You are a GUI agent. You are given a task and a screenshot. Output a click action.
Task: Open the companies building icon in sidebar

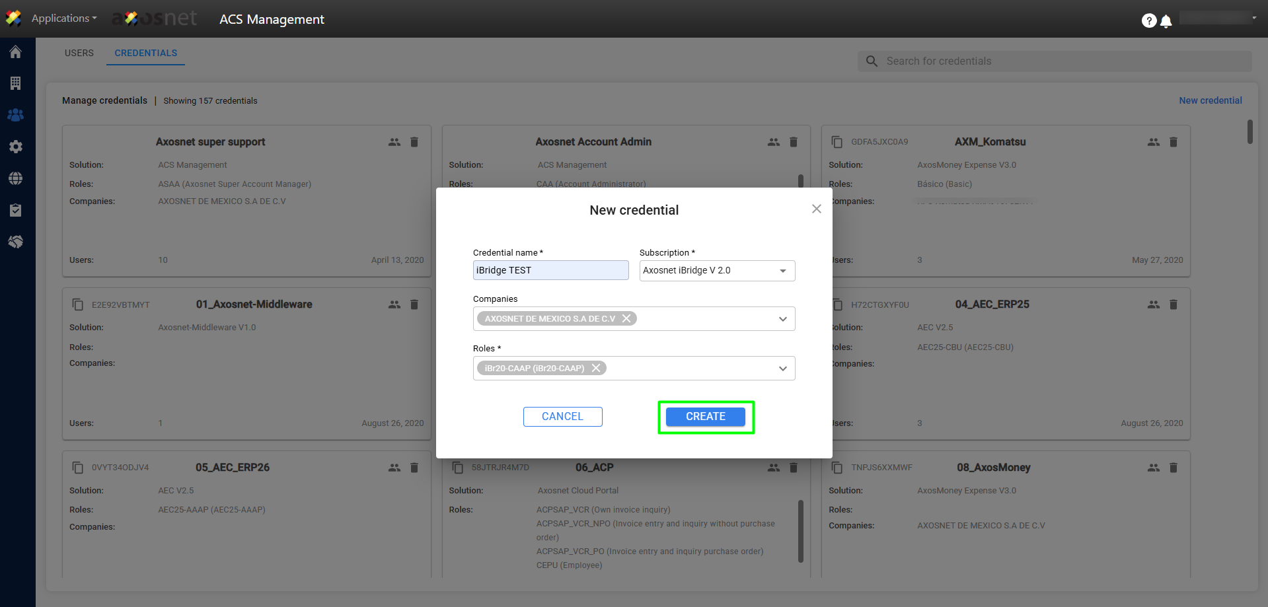click(16, 83)
